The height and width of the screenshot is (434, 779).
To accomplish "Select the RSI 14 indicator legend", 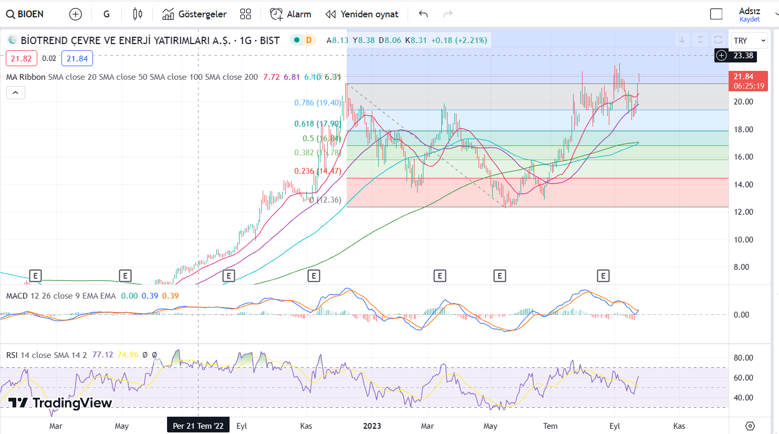I will (x=47, y=355).
